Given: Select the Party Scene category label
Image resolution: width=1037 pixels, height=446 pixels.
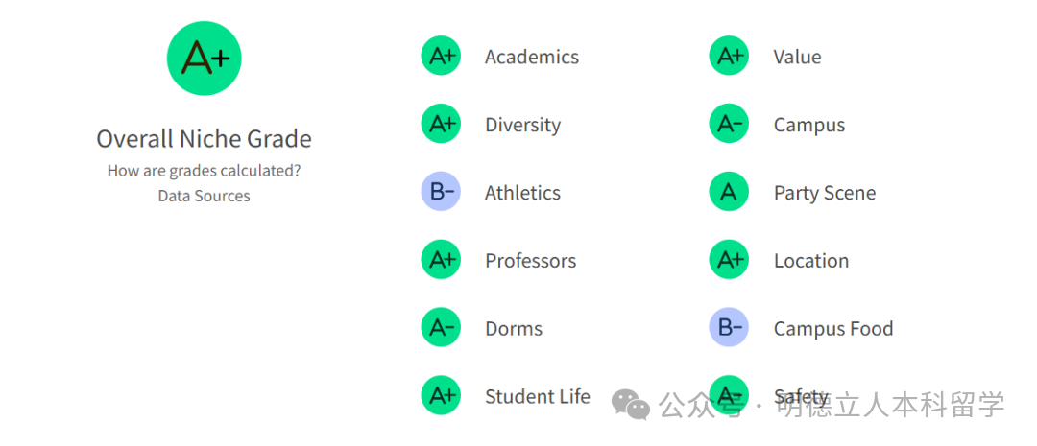Looking at the screenshot, I should [x=824, y=193].
